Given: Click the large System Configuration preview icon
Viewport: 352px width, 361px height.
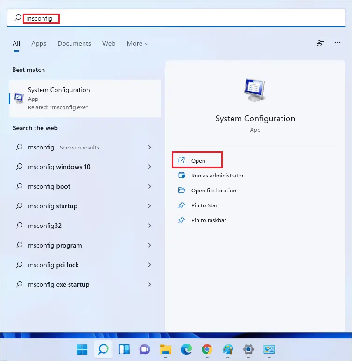Looking at the screenshot, I should point(255,90).
